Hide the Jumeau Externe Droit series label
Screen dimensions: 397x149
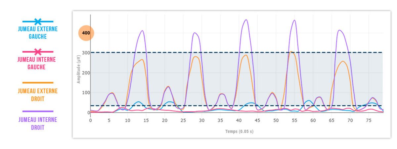(x=38, y=94)
